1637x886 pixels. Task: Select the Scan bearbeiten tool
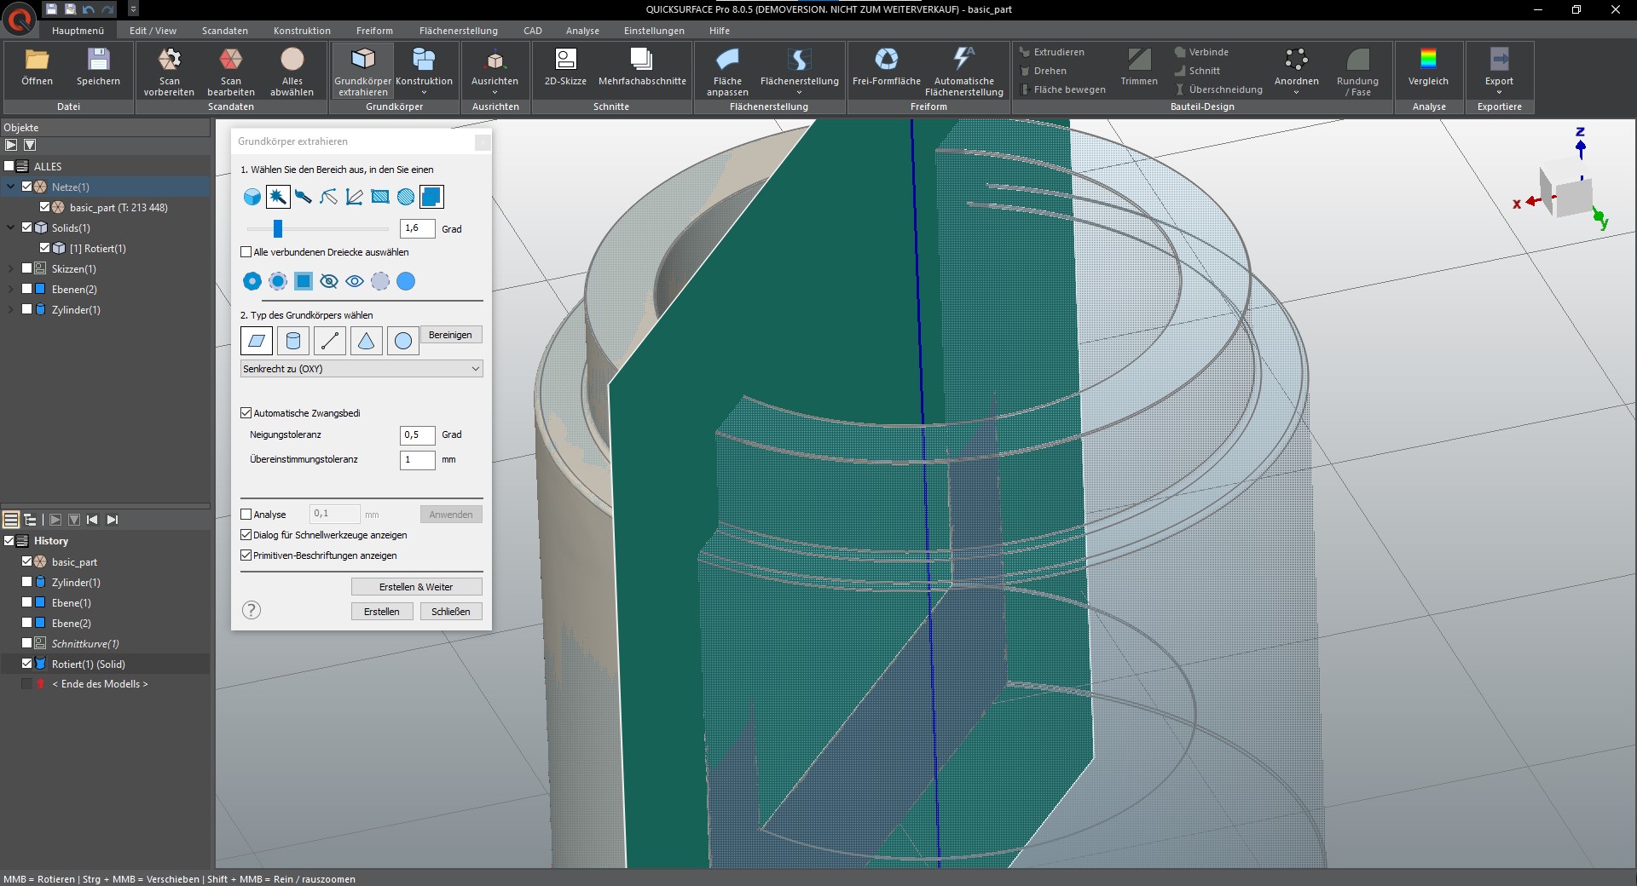click(x=230, y=71)
